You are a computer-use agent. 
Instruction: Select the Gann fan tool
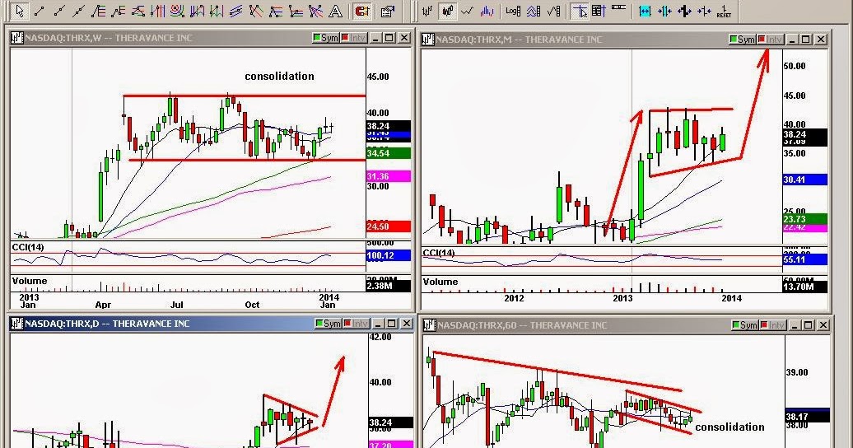coord(315,11)
